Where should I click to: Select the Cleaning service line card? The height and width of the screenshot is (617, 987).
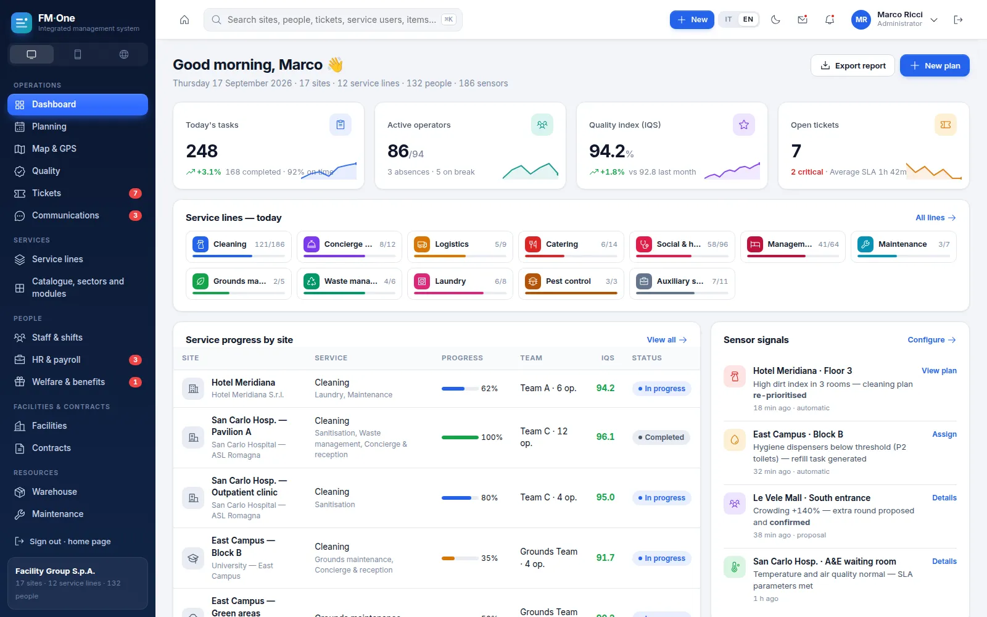239,247
